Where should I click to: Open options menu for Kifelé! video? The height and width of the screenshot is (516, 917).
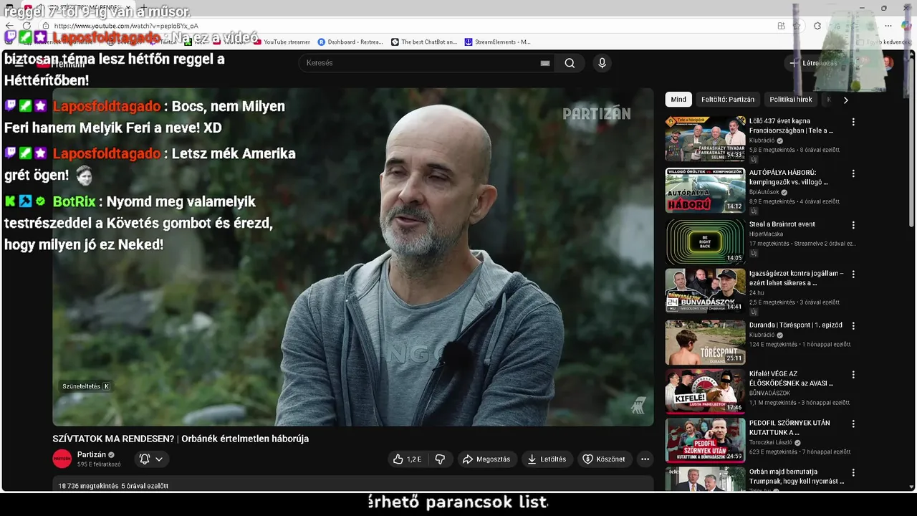click(853, 374)
